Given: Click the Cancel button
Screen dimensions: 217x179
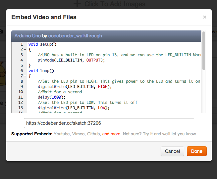Looking at the screenshot, I should (172, 151).
